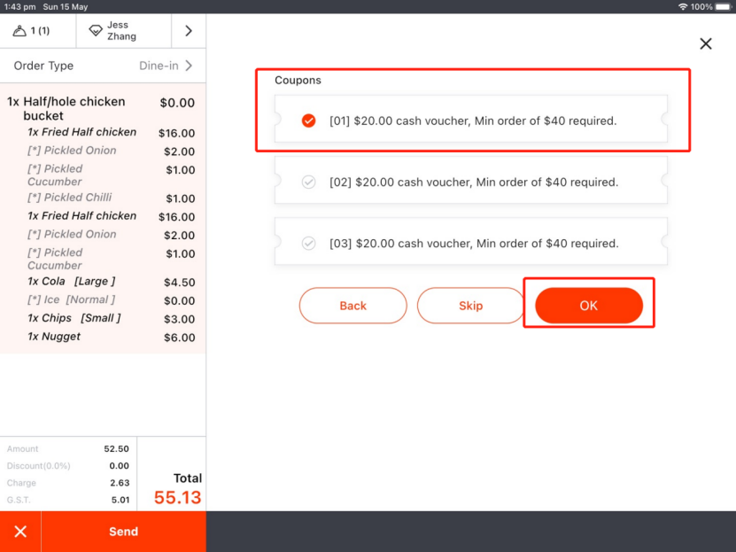Viewport: 736px width, 552px height.
Task: Tap the member diamond icon for Jess Zhang
Action: click(x=96, y=31)
